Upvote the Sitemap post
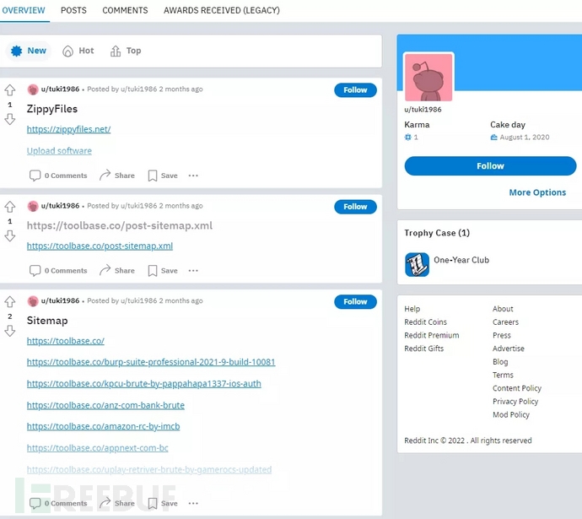Screen dimensions: 582x519 10,301
